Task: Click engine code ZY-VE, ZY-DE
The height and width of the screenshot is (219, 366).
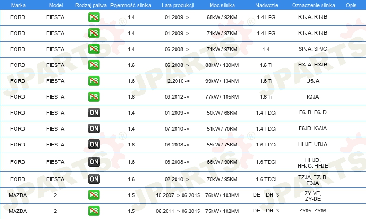Action: 313,196
